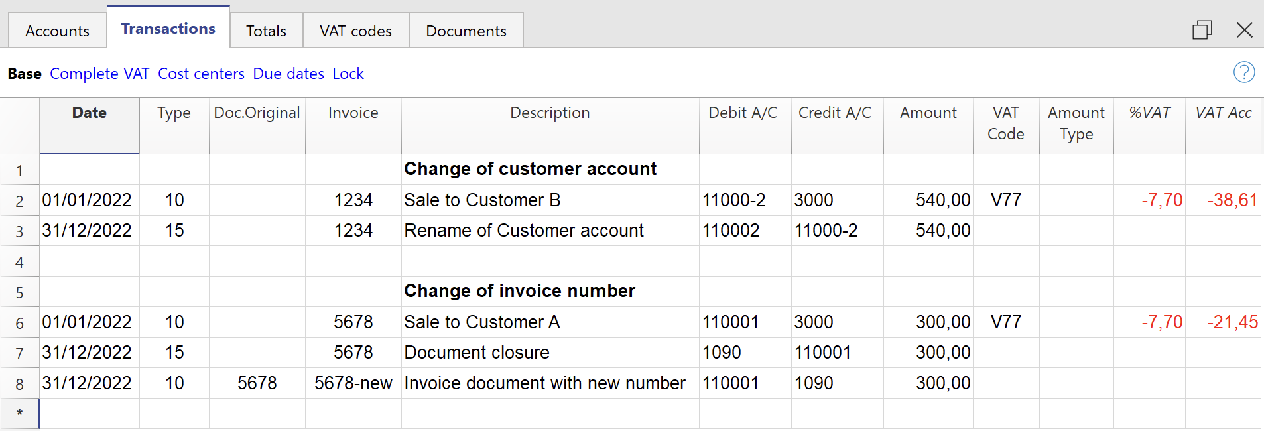This screenshot has width=1264, height=431.
Task: Open the Totals tab
Action: pos(266,31)
